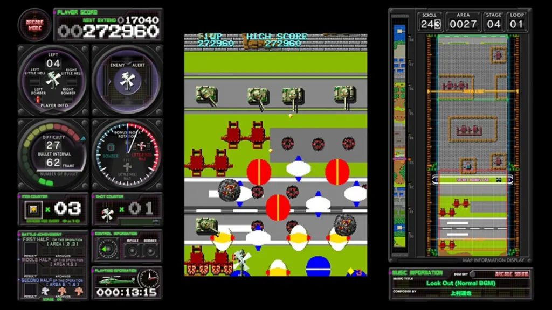Click the scroll strip minimap on the left
Image resolution: width=552 pixels, height=310 pixels.
pyautogui.click(x=399, y=135)
